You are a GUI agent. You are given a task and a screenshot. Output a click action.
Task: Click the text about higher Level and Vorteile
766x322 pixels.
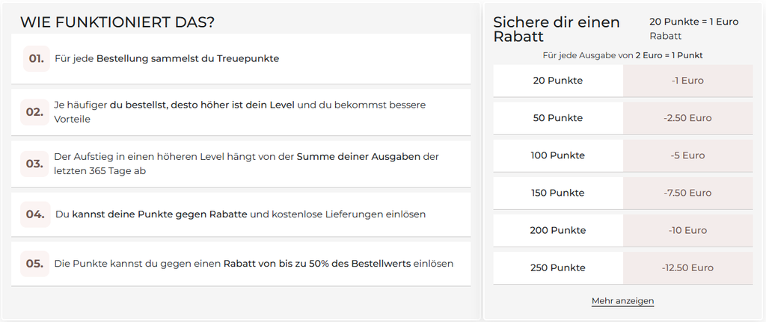[x=240, y=112]
